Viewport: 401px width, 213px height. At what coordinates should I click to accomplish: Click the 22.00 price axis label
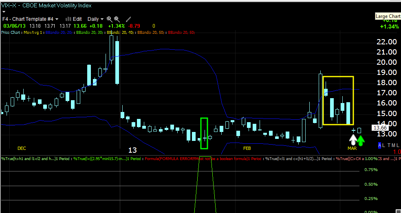387,42
